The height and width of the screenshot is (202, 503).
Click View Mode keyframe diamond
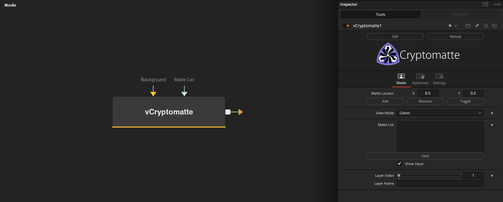point(492,113)
